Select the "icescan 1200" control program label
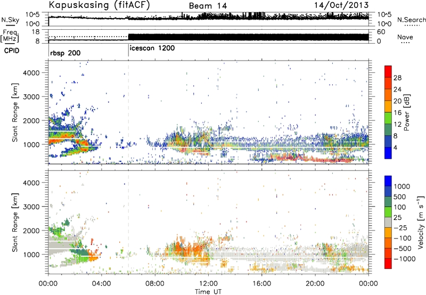426x295 pixels. tap(152, 48)
